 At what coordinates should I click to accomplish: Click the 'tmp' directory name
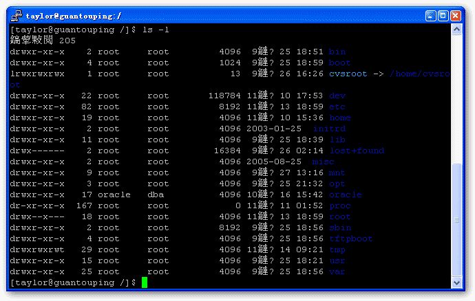coord(337,250)
